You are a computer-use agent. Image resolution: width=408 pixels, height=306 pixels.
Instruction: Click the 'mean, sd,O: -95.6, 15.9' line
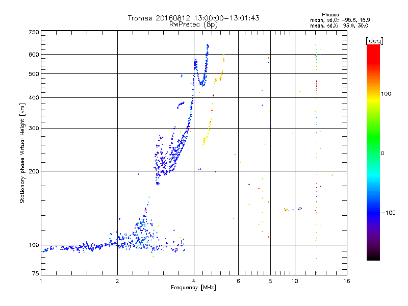340,20
